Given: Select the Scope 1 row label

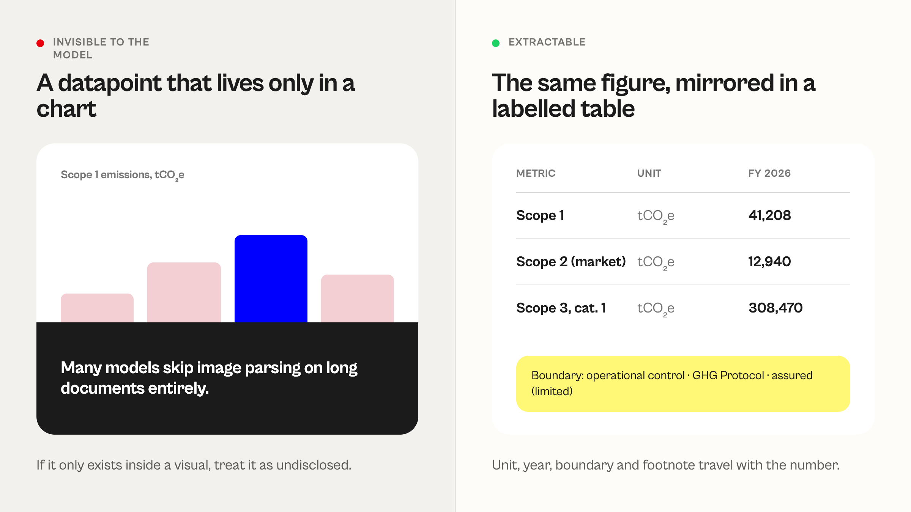Looking at the screenshot, I should [x=540, y=215].
